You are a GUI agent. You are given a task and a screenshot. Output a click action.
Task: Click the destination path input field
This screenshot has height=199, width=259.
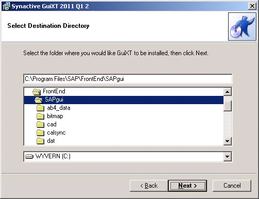coord(128,79)
